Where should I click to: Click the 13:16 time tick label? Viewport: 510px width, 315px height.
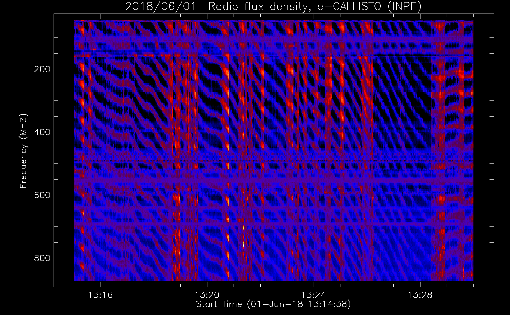101,295
